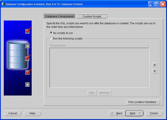Image resolution: width=167 pixels, height=120 pixels.
Task: Click Finish to complete the wizard
Action: (154, 113)
